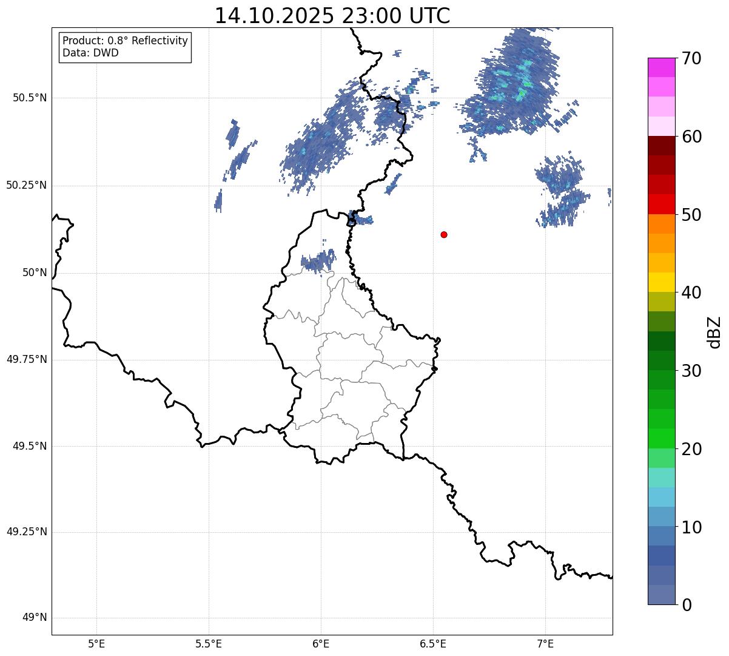Click the dark maroon 60 dBZ colorbar segment
This screenshot has height=656, width=729.
click(x=662, y=146)
